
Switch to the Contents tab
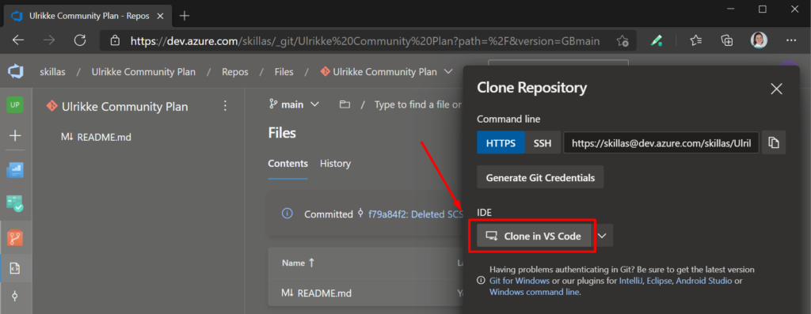287,164
